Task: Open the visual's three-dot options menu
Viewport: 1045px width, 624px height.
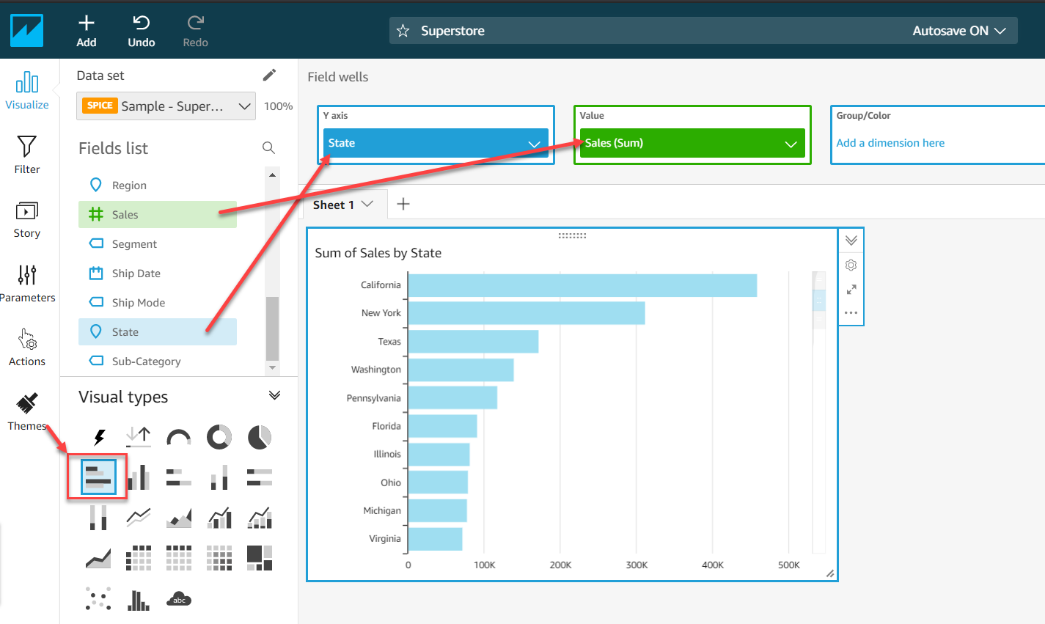Action: tap(851, 313)
